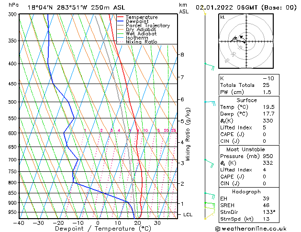Click the Most Unstable theta-e value 332
The image size is (301, 232).
click(268, 163)
